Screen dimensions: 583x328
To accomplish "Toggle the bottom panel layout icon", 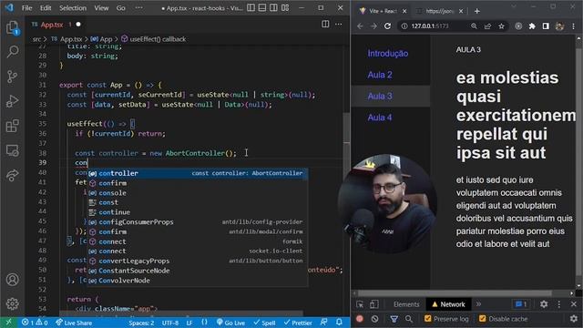I will 262,8.
